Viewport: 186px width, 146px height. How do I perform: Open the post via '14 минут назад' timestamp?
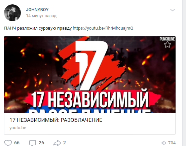point(41,16)
